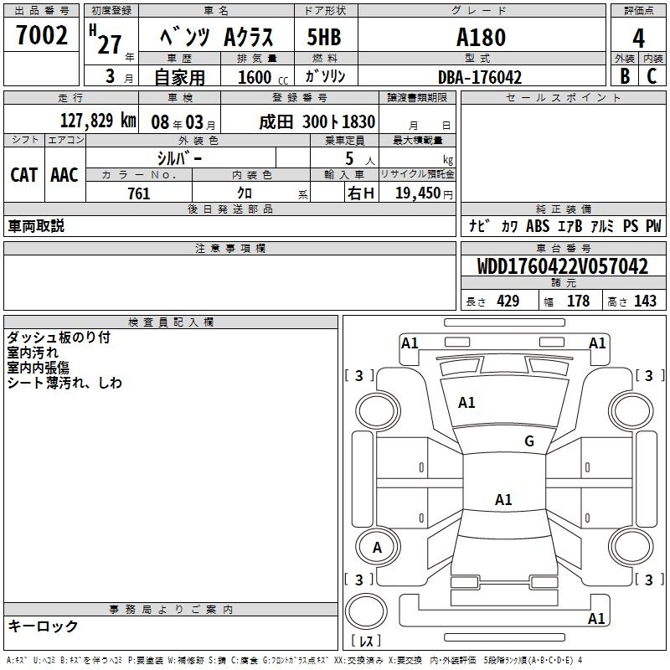The height and width of the screenshot is (670, 670).
Task: Select the lot number 7002
Action: point(42,35)
